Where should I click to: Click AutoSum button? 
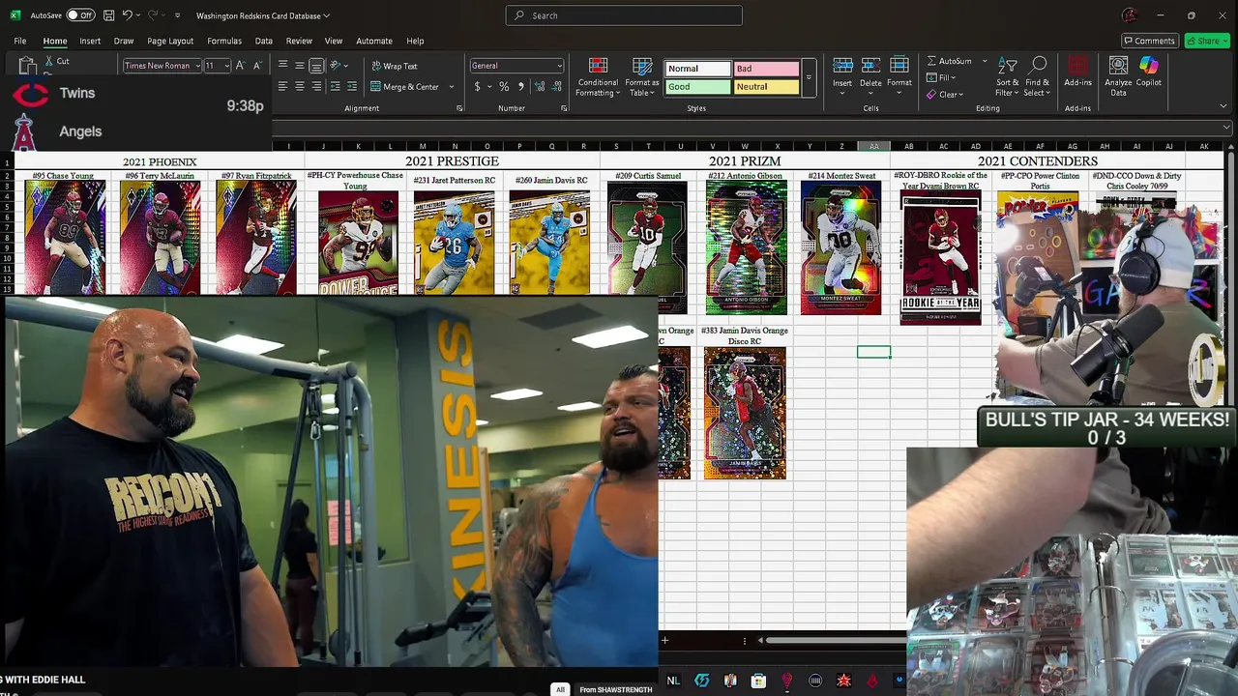click(949, 61)
